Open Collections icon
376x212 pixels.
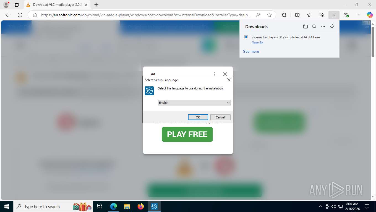point(322,15)
